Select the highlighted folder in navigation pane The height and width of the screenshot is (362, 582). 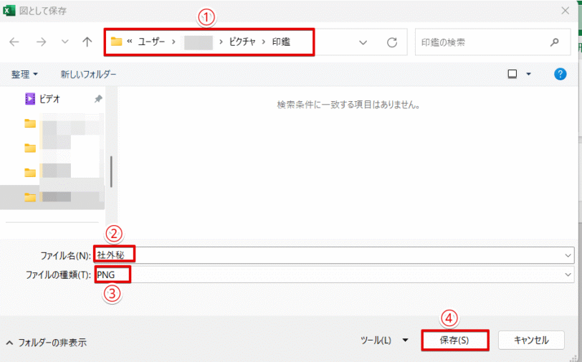52,197
